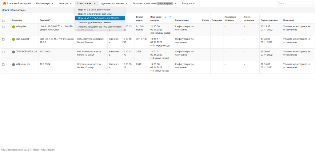Click the Домой breadcrumb link

[6, 10]
